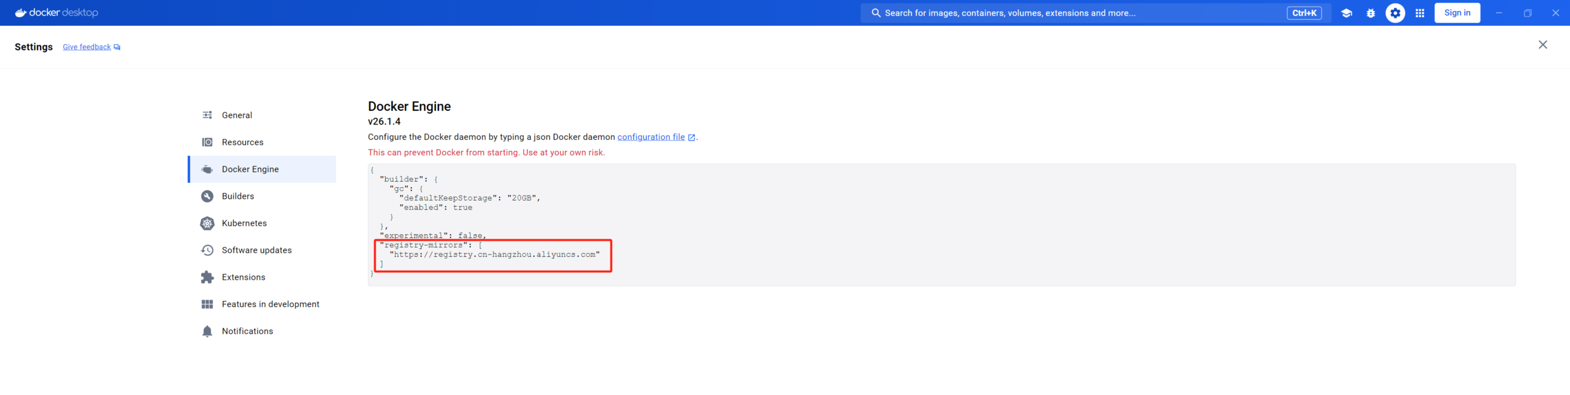This screenshot has width=1570, height=395.
Task: Click the Builders wrench icon
Action: [x=207, y=196]
